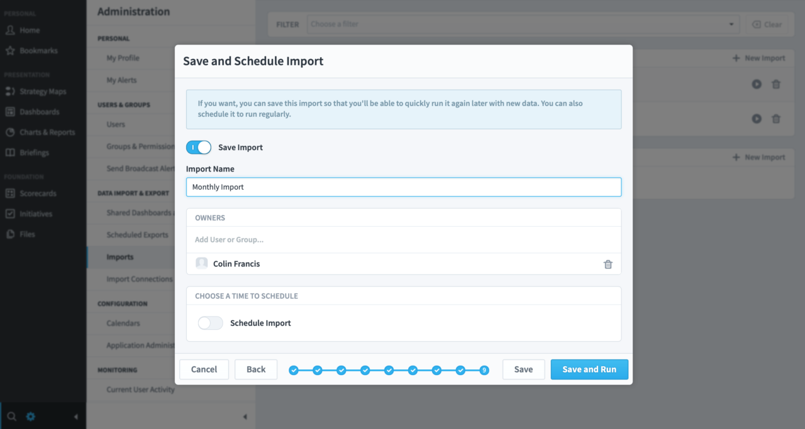
Task: Click the Home icon in the left navigation
Action: point(10,30)
